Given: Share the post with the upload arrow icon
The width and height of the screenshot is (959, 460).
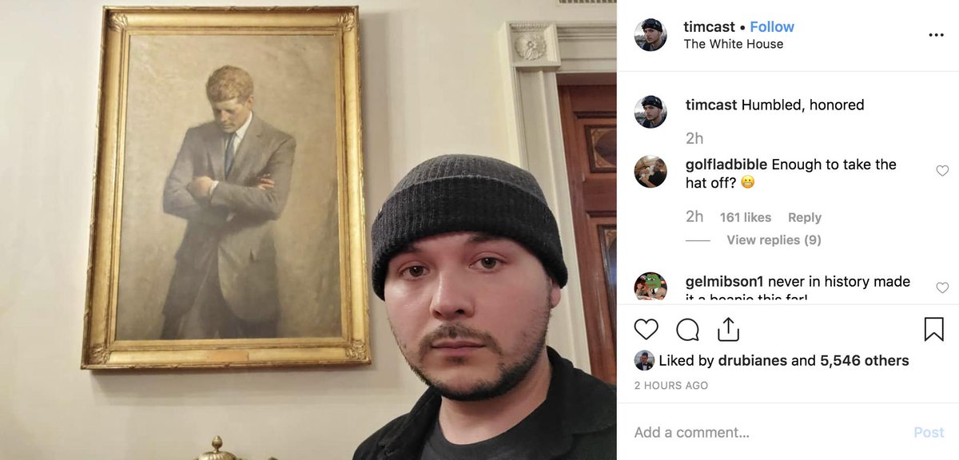Looking at the screenshot, I should click(x=728, y=329).
